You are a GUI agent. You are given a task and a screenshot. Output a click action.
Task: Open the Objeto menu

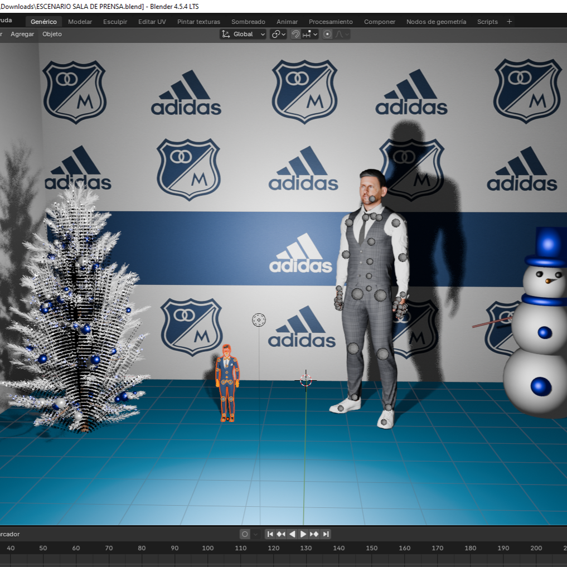pyautogui.click(x=52, y=34)
